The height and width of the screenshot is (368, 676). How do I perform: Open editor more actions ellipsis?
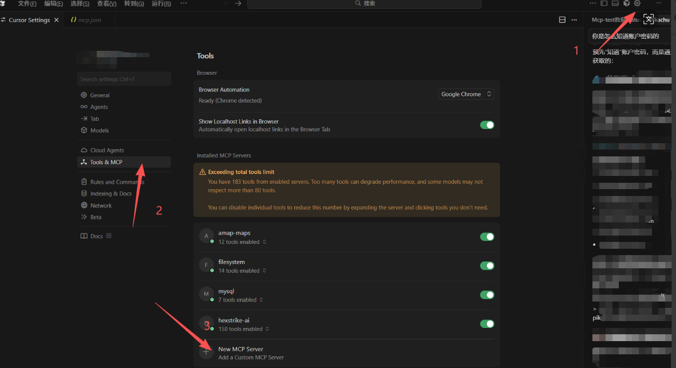pos(574,20)
